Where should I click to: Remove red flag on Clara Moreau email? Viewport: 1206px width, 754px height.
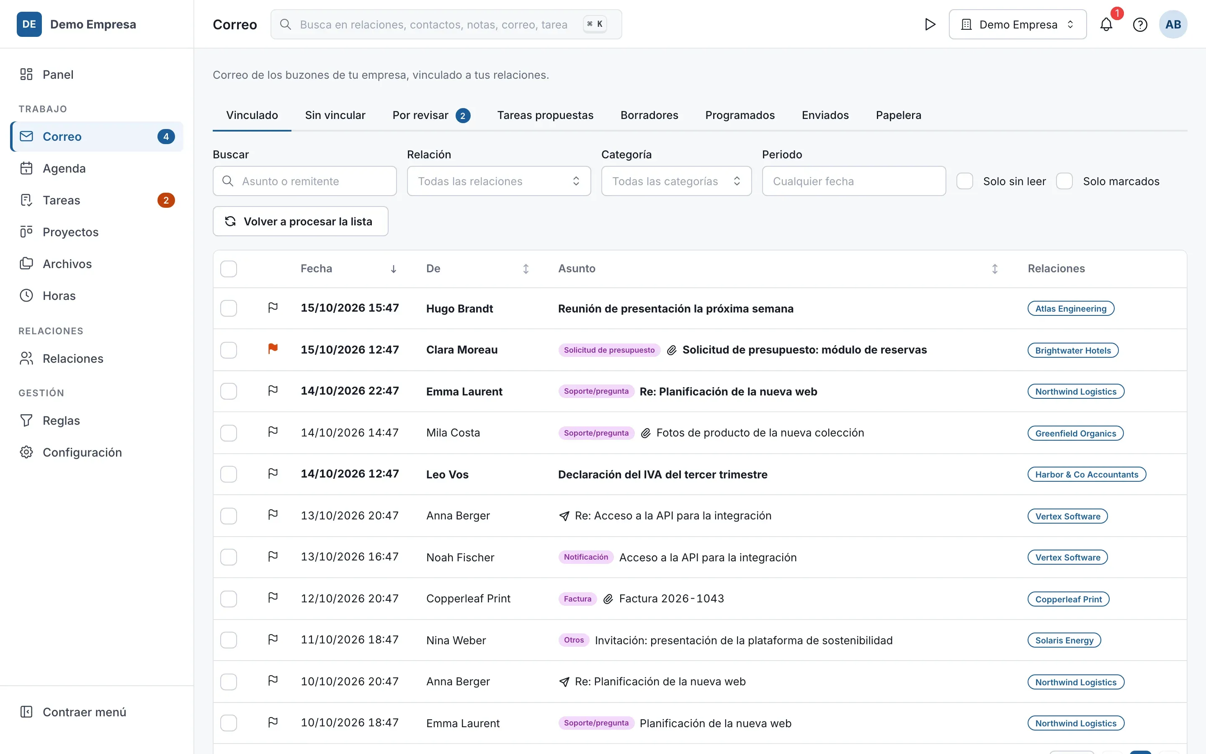point(273,349)
